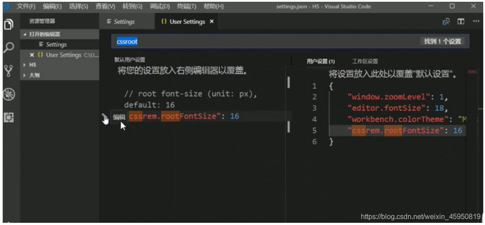Click line number 6 in the gutter

[x=315, y=142]
